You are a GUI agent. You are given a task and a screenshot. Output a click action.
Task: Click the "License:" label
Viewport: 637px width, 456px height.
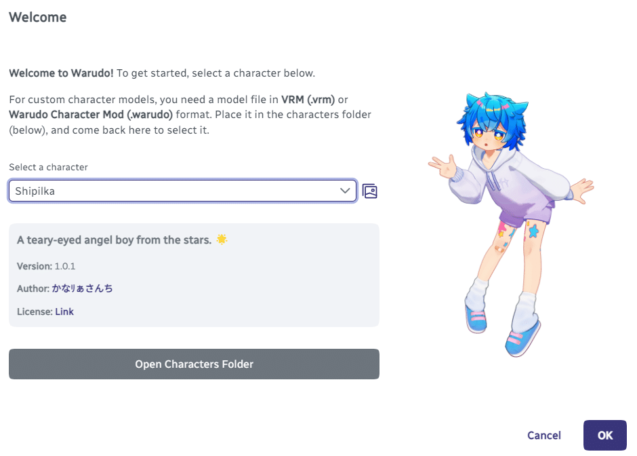35,311
